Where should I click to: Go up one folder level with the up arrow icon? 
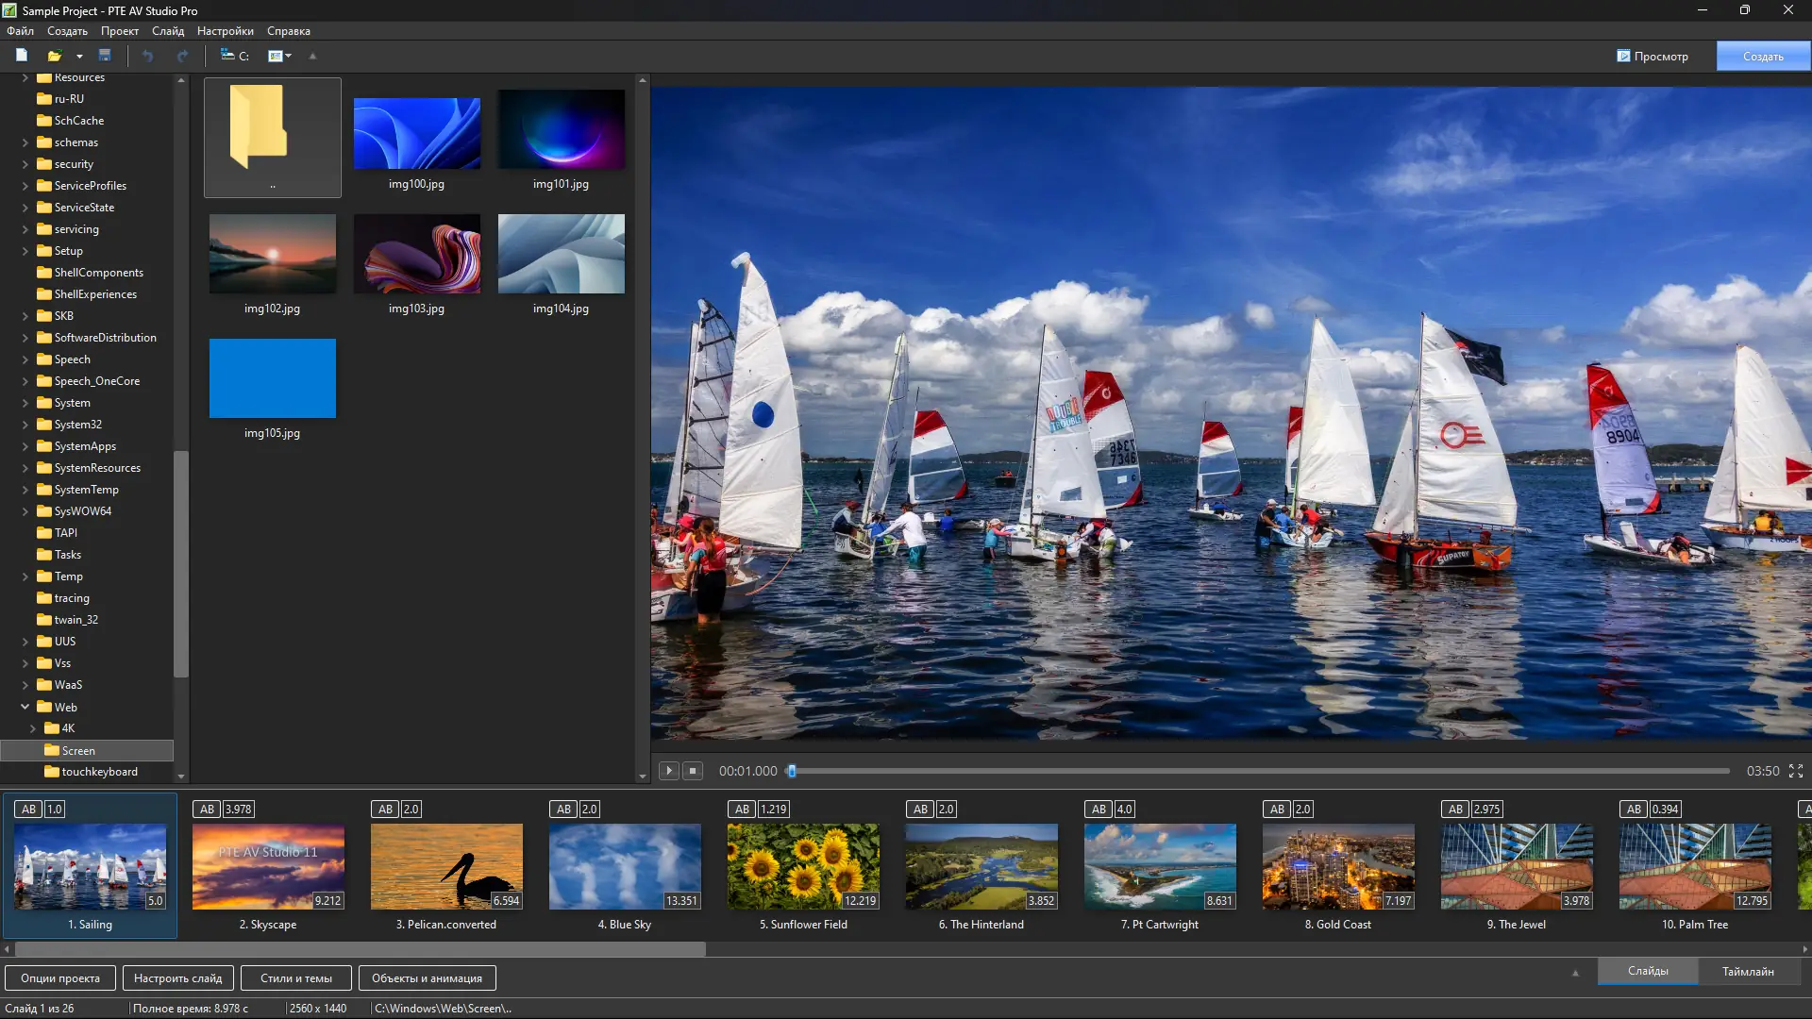(x=313, y=56)
